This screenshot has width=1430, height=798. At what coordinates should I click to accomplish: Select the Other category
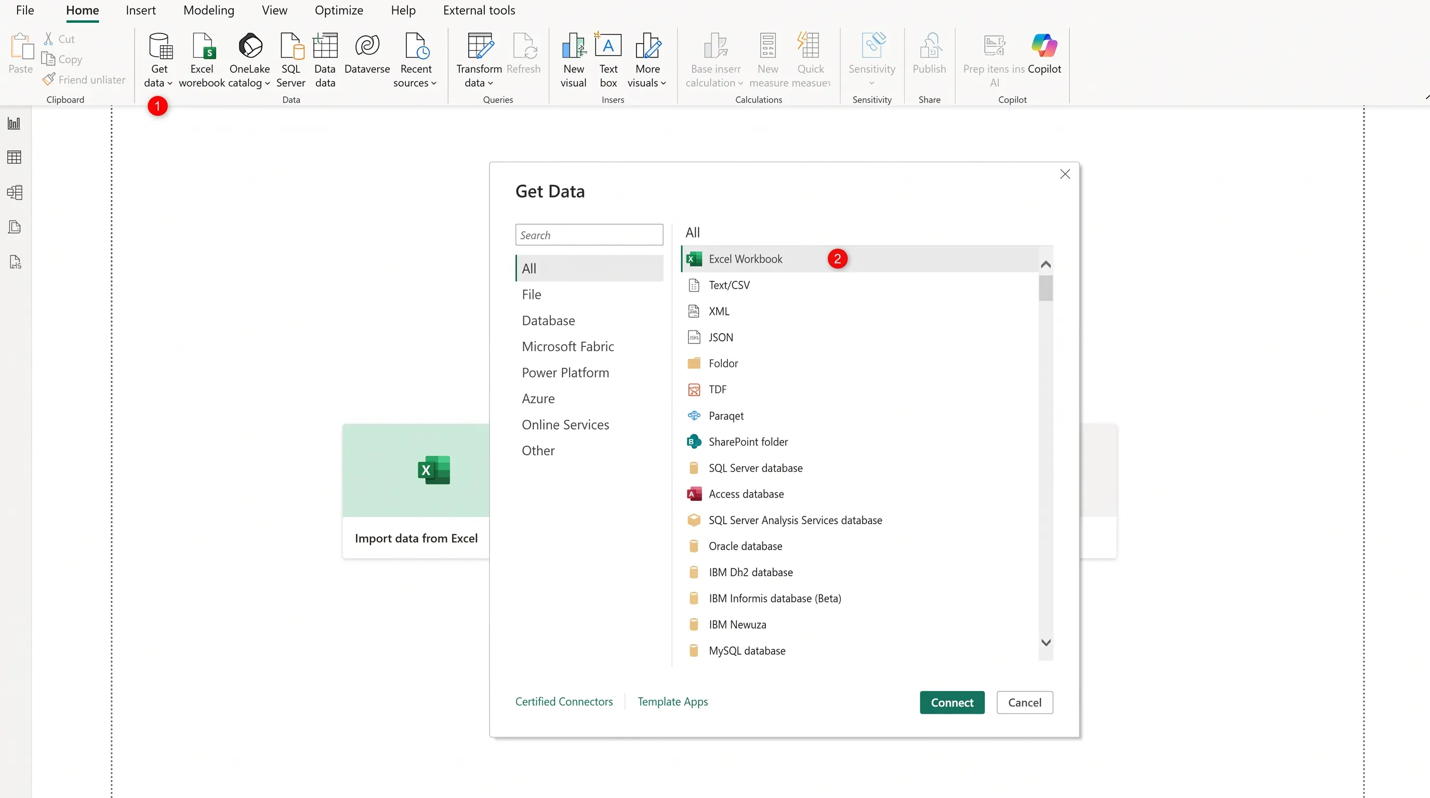589,450
